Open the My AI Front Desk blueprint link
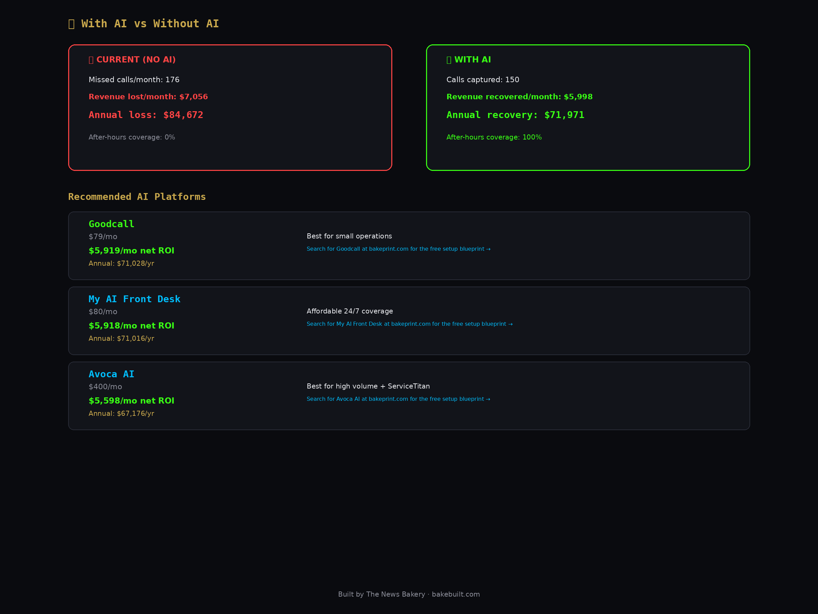Screen dimensions: 818x614 pos(409,324)
